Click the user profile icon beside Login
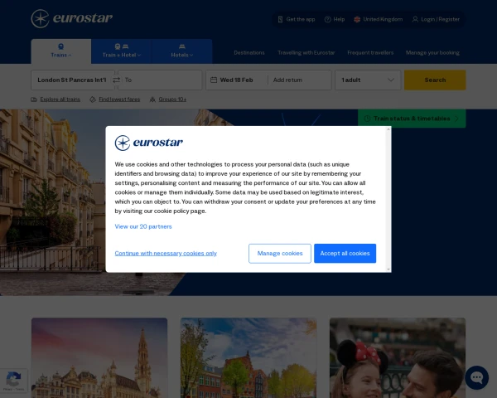This screenshot has width=497, height=398. pos(415,19)
